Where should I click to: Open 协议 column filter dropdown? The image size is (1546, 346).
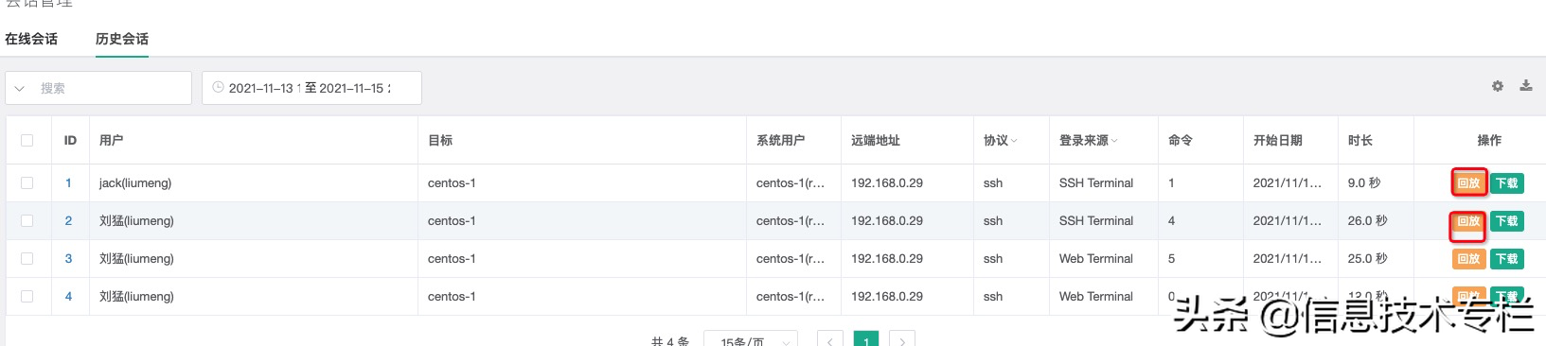click(1014, 140)
